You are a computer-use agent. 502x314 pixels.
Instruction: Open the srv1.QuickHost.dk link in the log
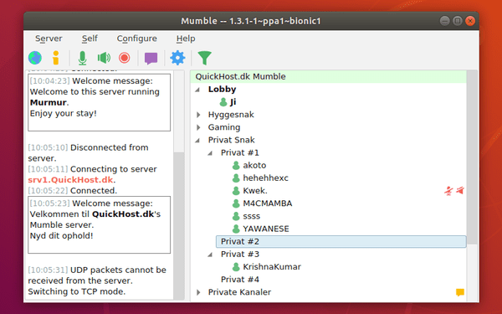70,180
